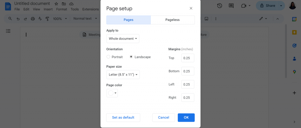Star the Untitled document
The width and height of the screenshot is (301, 128).
pos(56,4)
